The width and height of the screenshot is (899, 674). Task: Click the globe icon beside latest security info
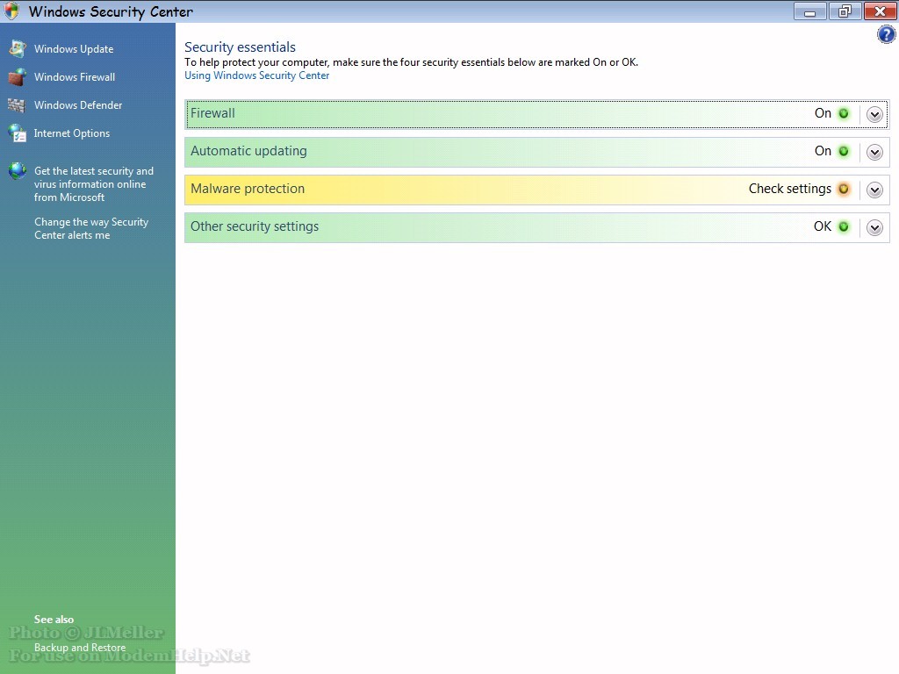pyautogui.click(x=18, y=171)
